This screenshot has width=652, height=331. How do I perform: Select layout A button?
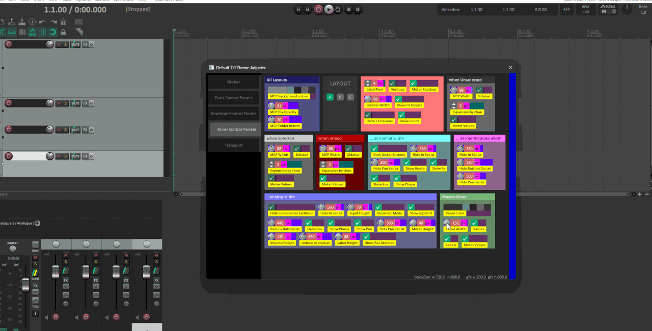pos(330,97)
